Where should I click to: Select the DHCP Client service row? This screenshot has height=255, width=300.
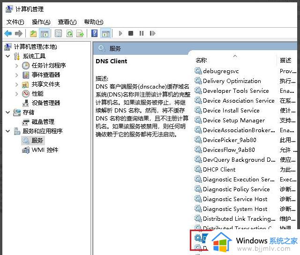[245, 170]
